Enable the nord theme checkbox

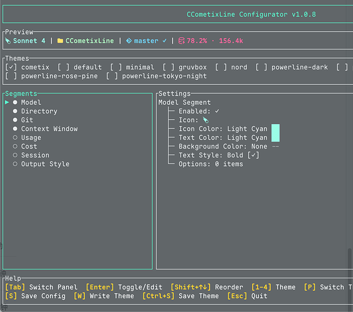[221, 67]
